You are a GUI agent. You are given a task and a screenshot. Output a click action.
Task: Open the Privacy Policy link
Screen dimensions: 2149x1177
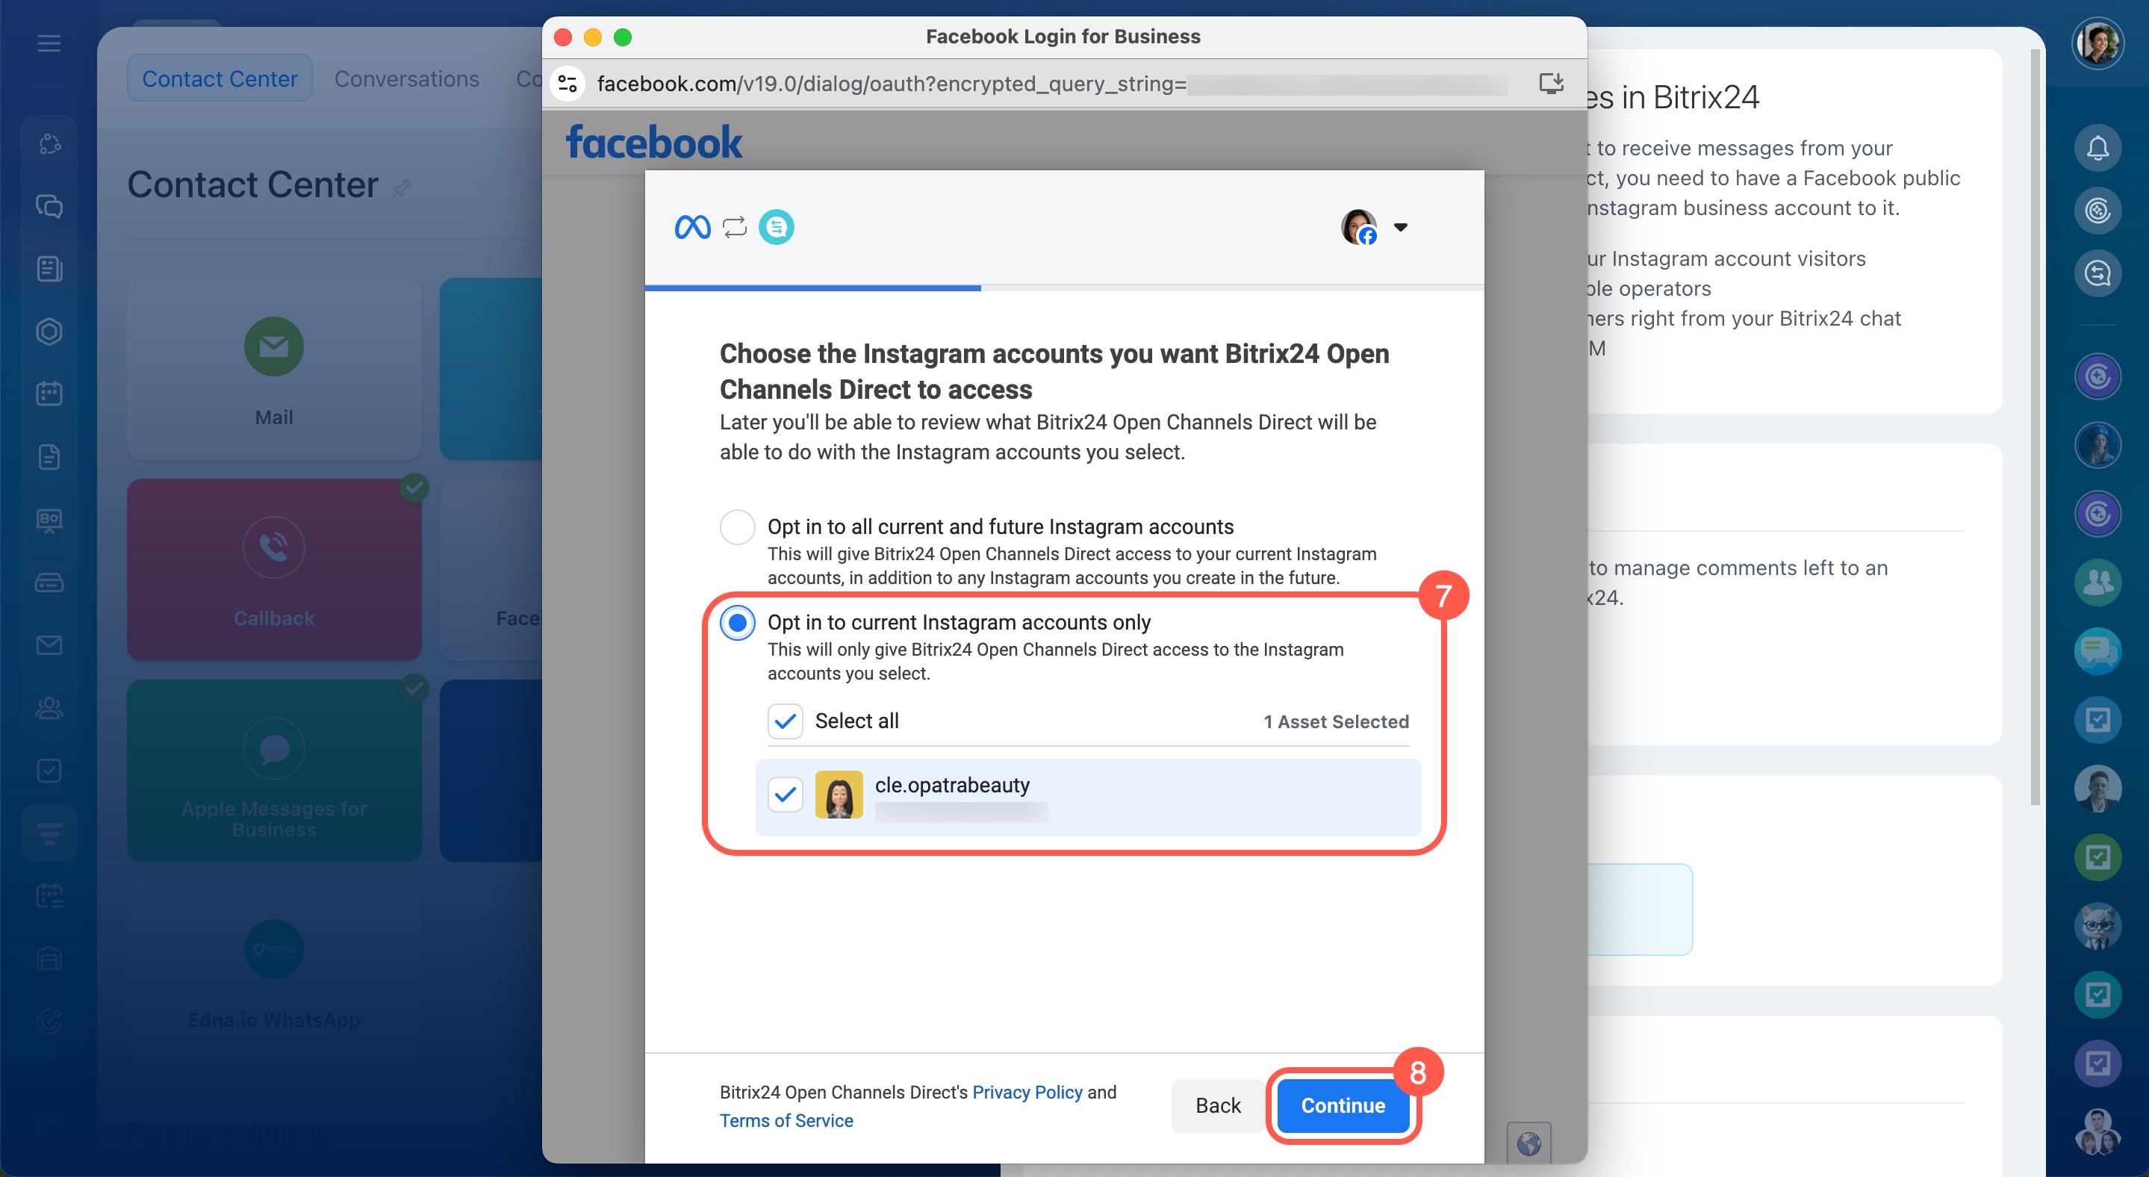coord(1027,1092)
